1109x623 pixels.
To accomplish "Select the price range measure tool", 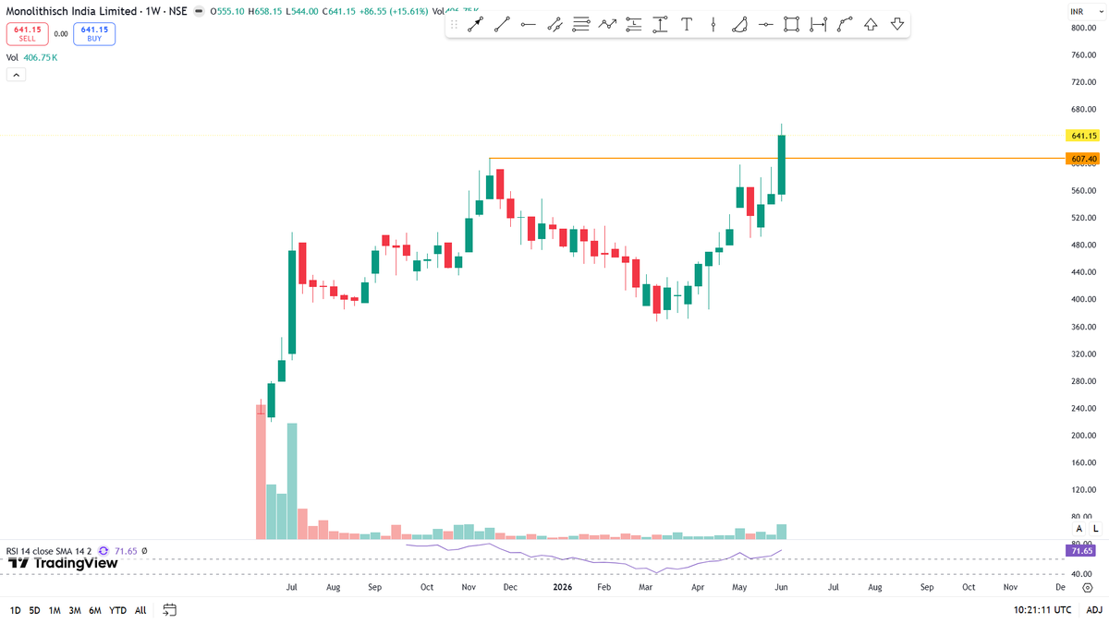I will tap(660, 25).
